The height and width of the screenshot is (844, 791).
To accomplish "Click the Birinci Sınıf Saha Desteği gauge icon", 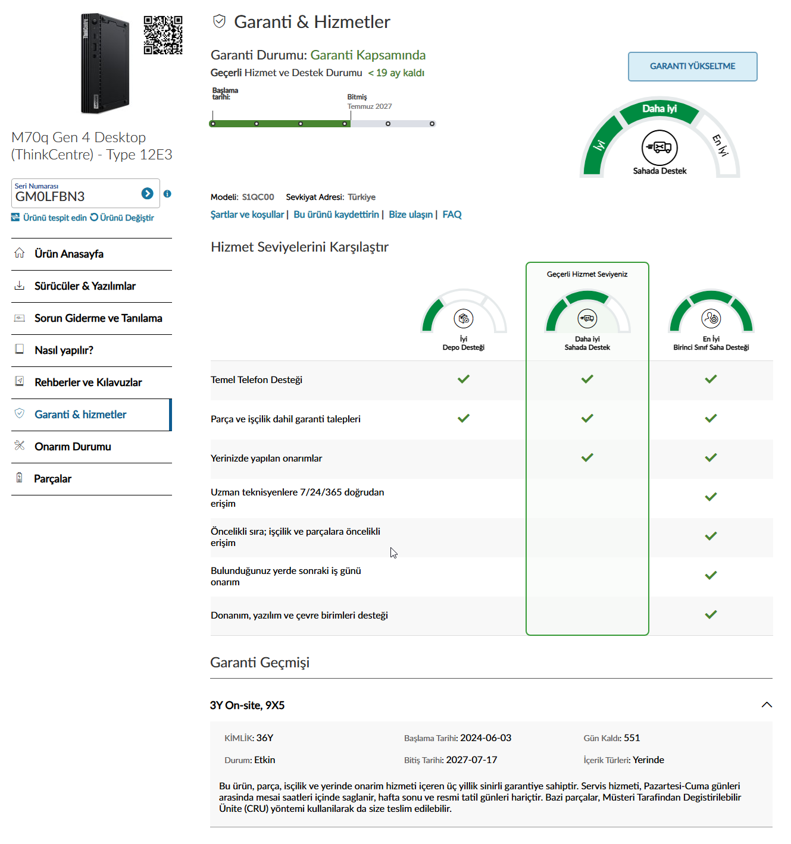I will [x=711, y=319].
